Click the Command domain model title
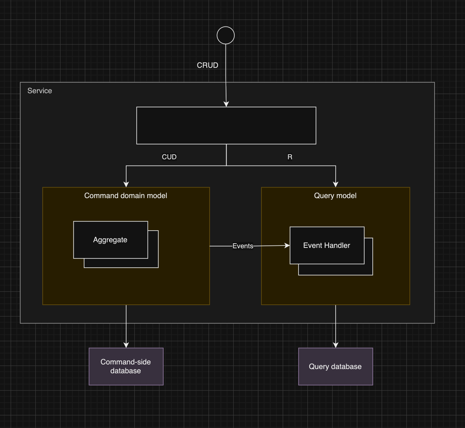Image resolution: width=465 pixels, height=428 pixels. (125, 196)
